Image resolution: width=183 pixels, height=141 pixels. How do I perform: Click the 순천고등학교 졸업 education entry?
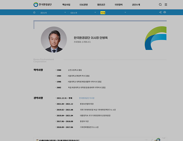[x=75, y=70]
